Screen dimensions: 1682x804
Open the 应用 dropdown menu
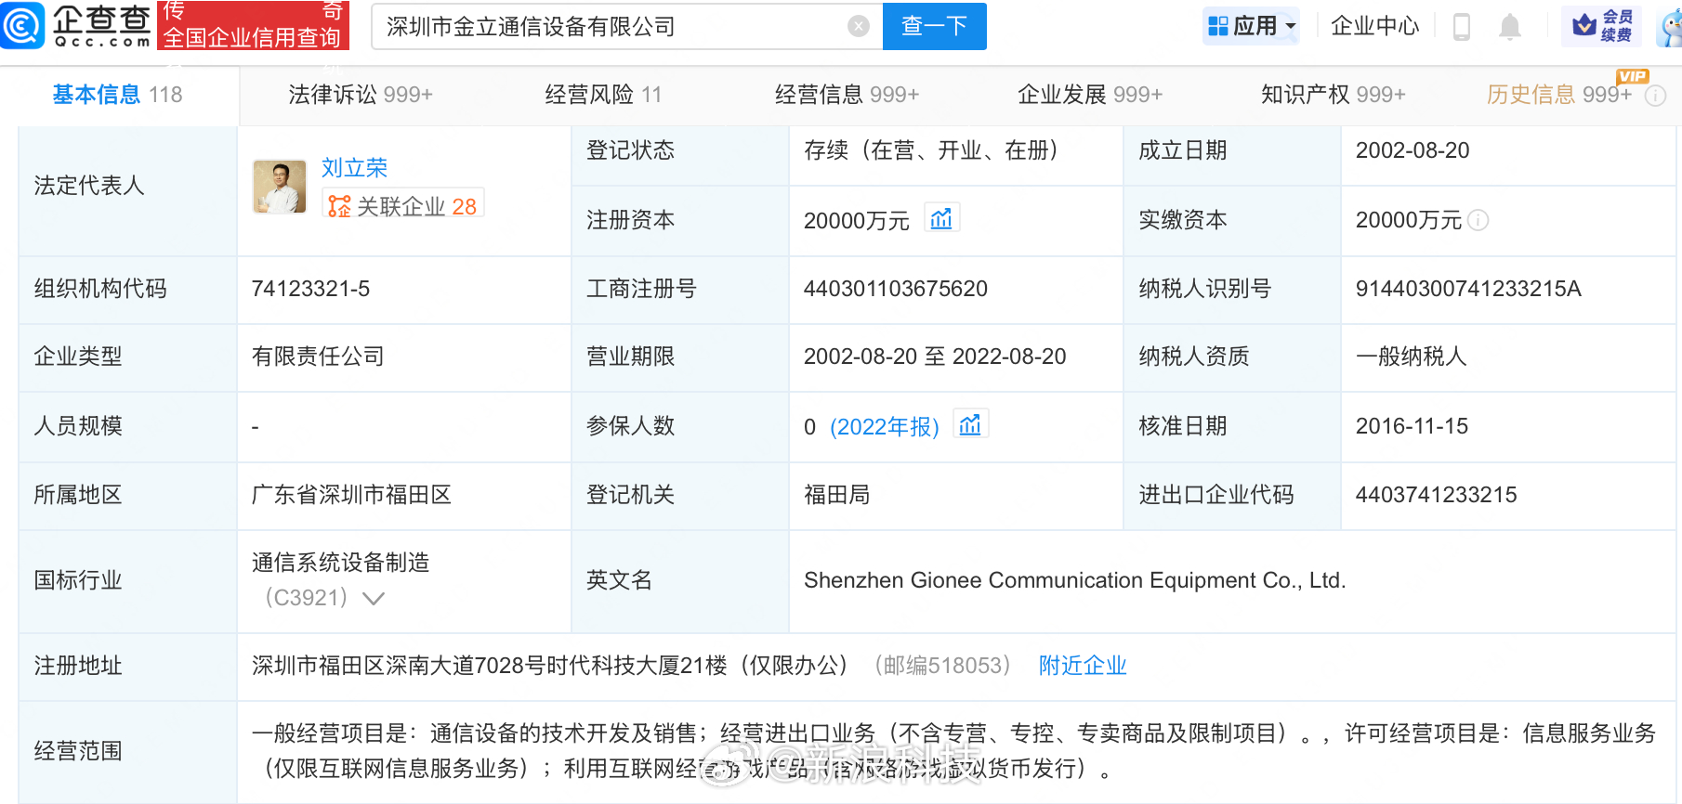pyautogui.click(x=1252, y=26)
